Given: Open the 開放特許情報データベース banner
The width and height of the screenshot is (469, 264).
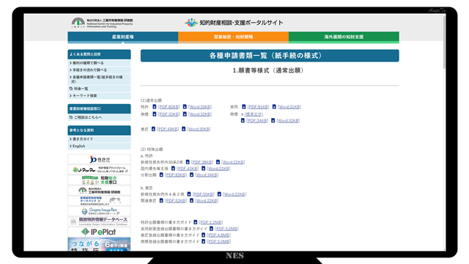Looking at the screenshot, I should (100, 221).
